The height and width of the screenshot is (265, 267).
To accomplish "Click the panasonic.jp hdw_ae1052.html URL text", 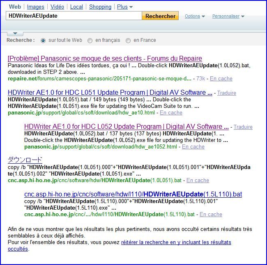I will pos(101,146).
